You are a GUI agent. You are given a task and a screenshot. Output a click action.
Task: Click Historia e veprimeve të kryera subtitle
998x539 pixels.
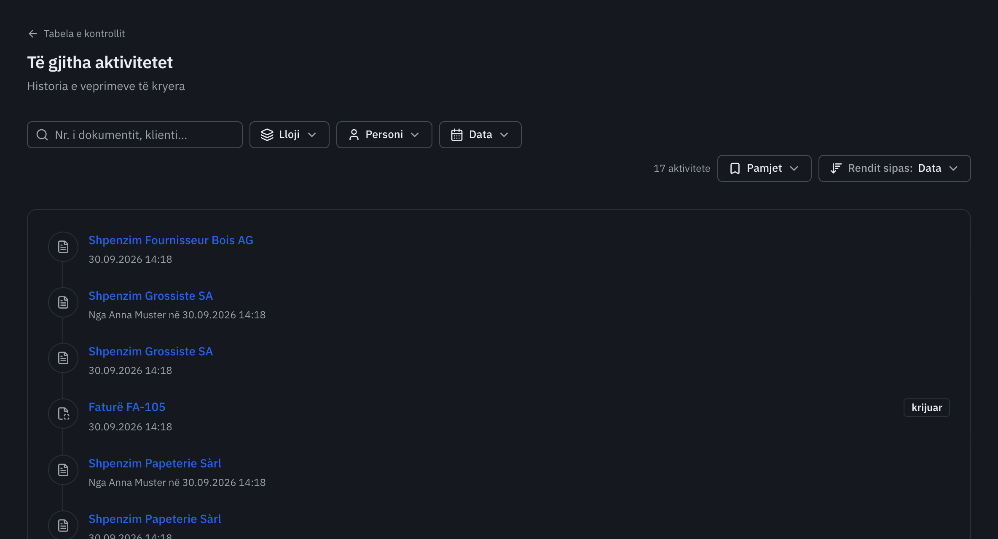point(106,86)
